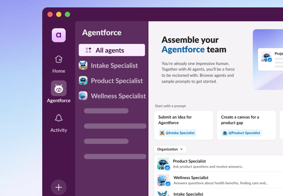Click the sparkle icon beside All agents
This screenshot has height=196, width=283.
[x=88, y=50]
